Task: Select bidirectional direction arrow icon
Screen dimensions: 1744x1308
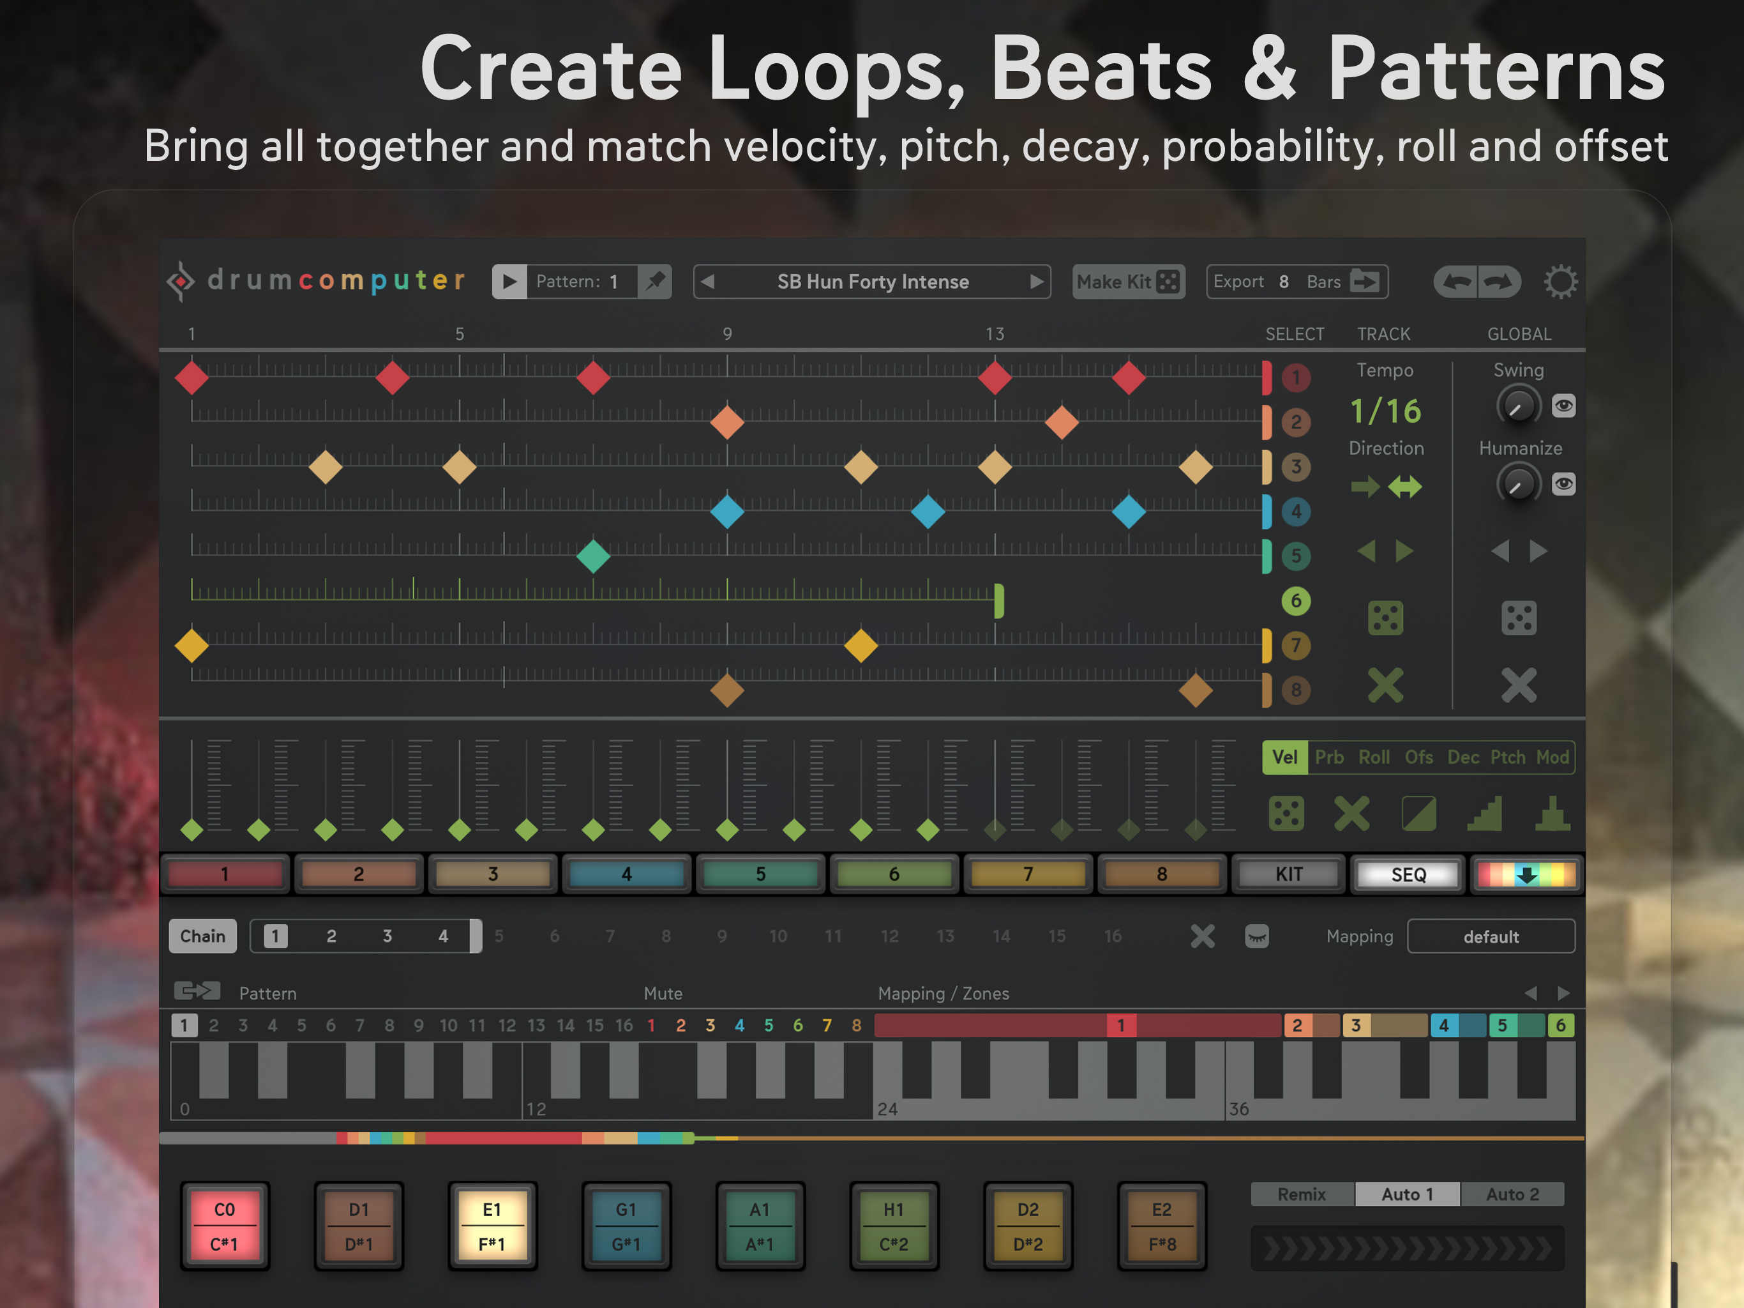Action: [1405, 487]
